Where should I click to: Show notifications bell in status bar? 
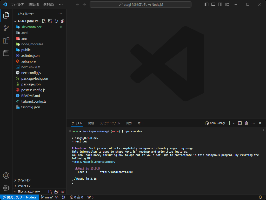click(x=260, y=197)
